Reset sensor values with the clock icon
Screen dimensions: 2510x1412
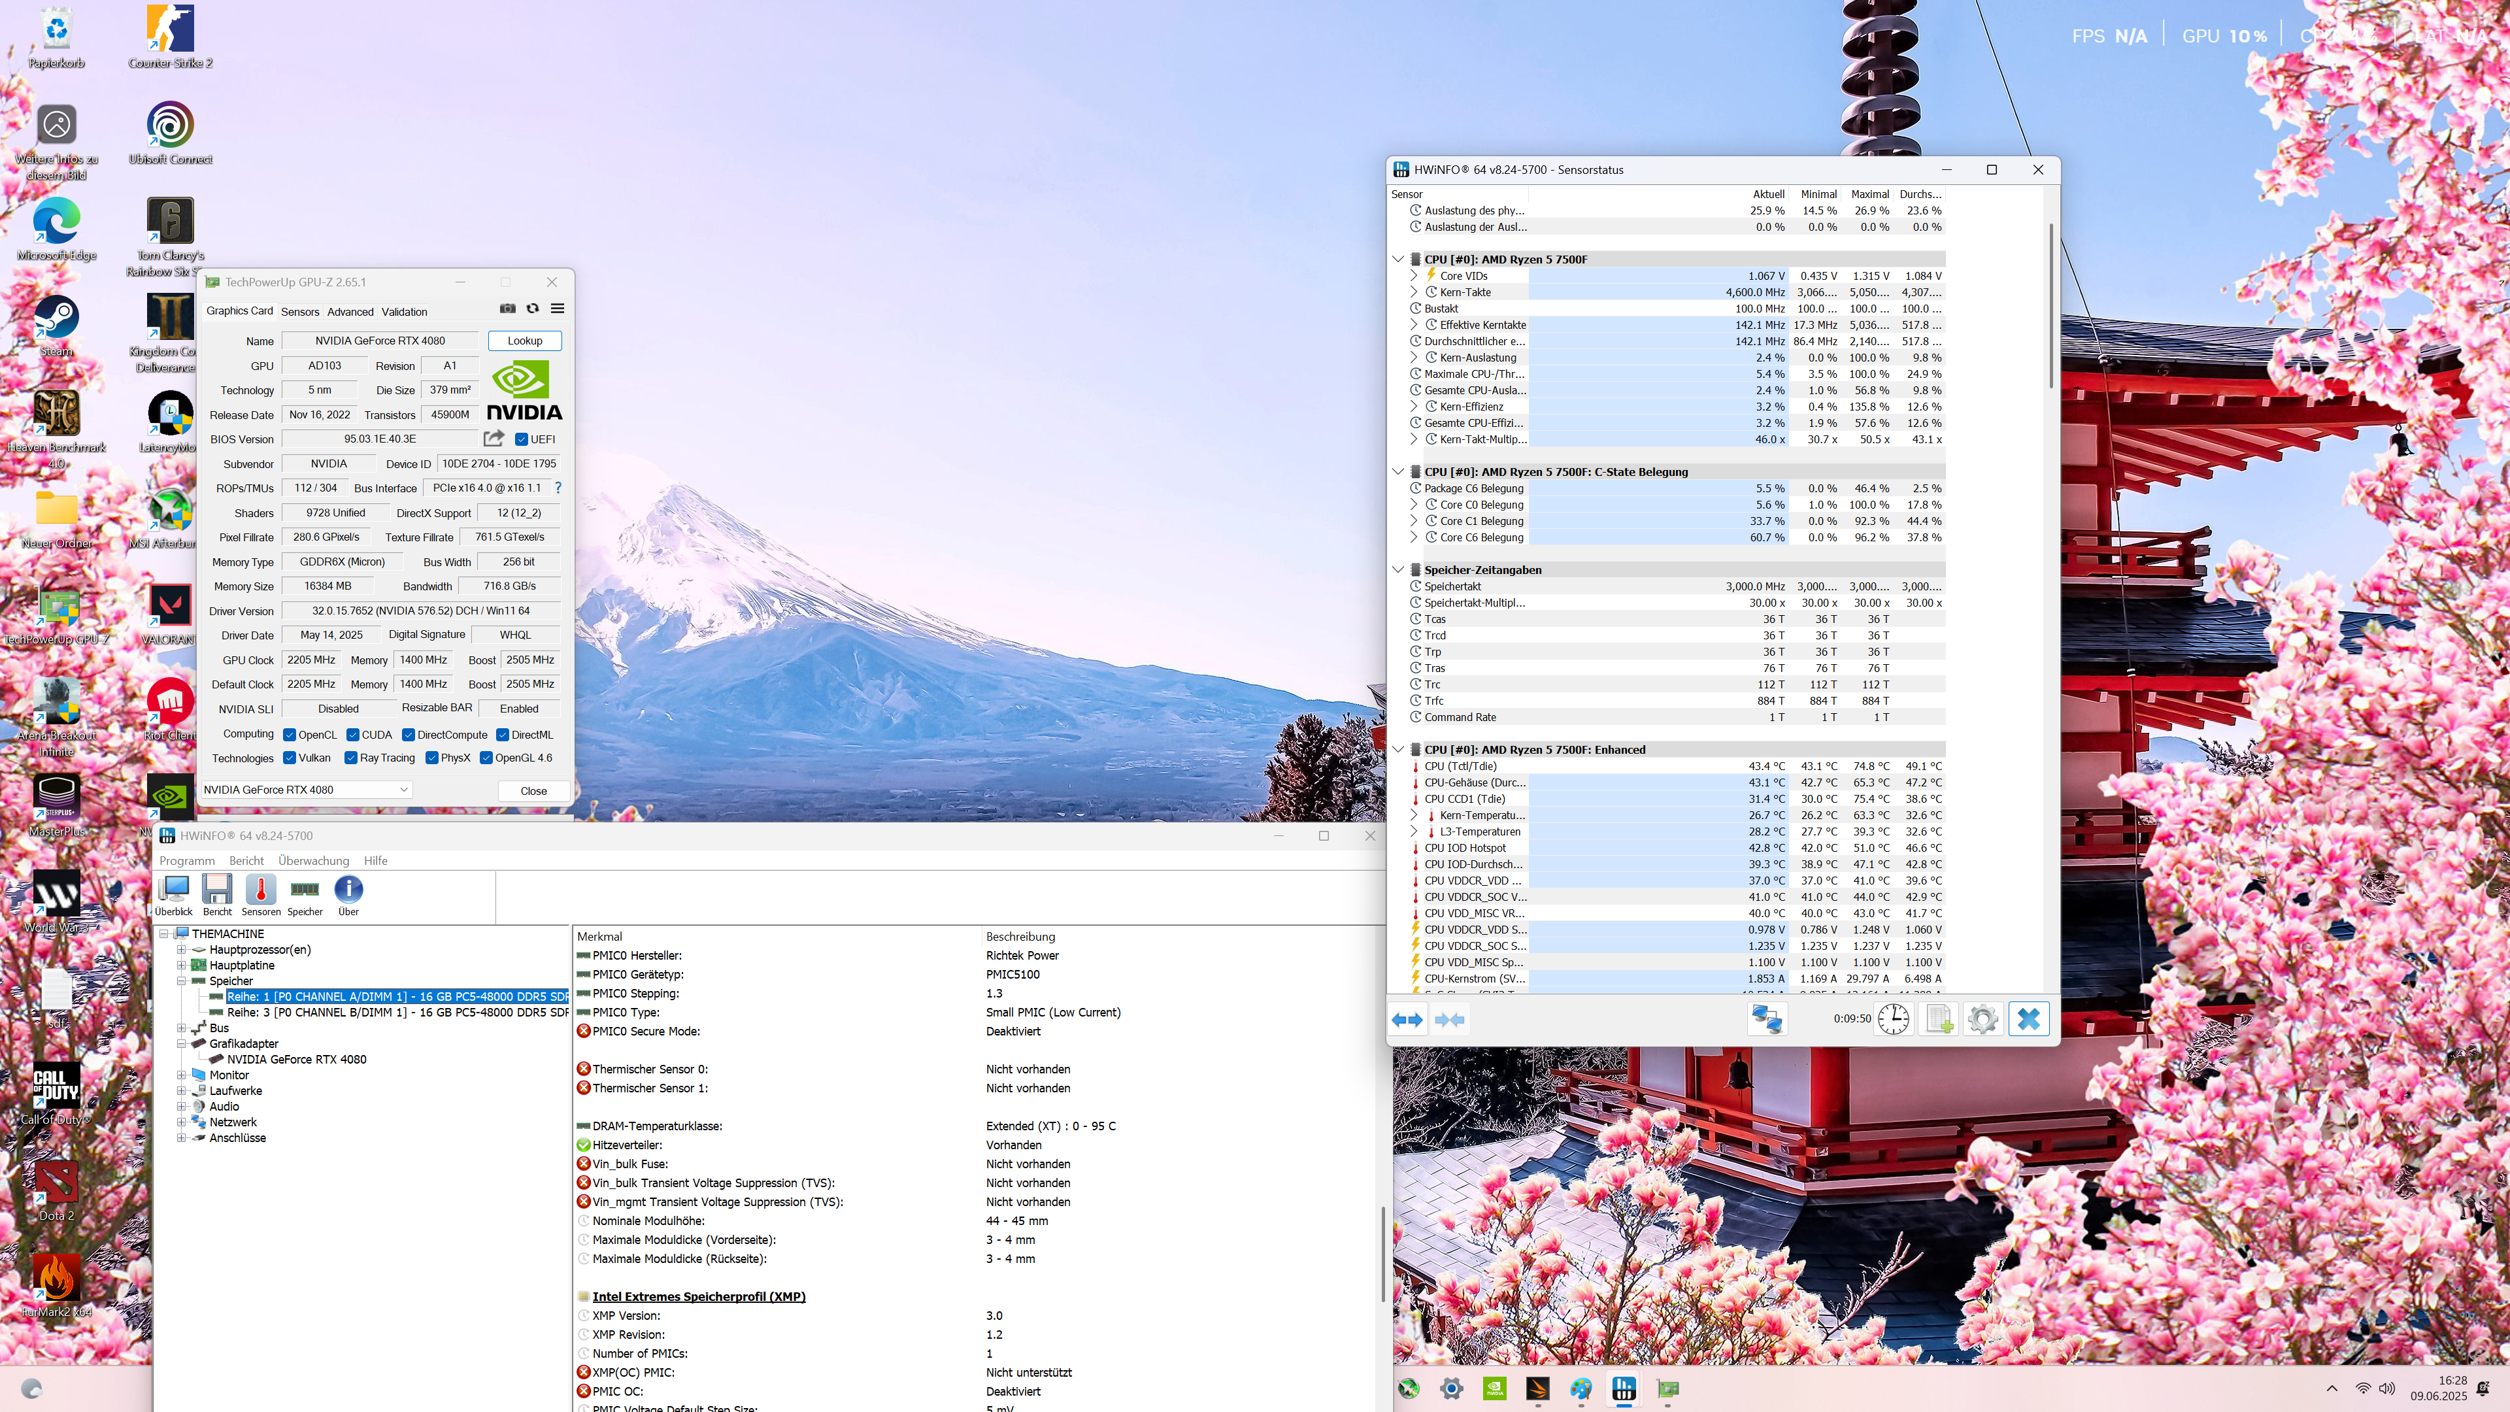coord(1893,1019)
